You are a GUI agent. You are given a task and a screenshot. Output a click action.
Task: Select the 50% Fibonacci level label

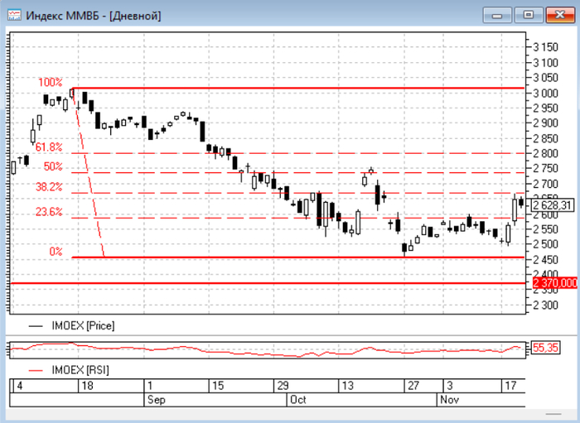click(x=53, y=166)
